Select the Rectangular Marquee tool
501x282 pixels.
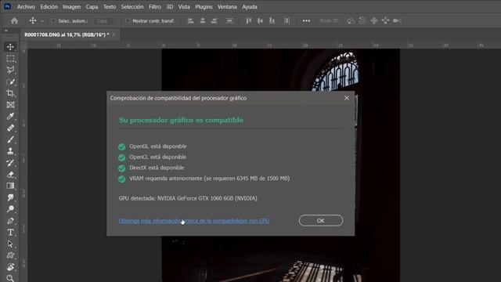[10, 59]
